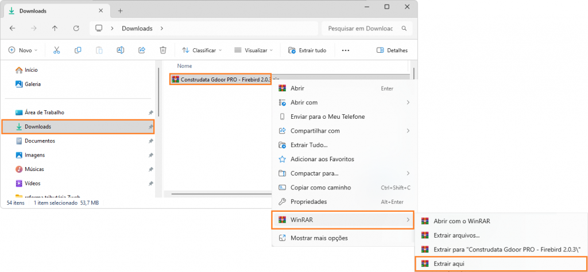Open the Classificar sort dropdown
The image size is (588, 272).
point(202,50)
